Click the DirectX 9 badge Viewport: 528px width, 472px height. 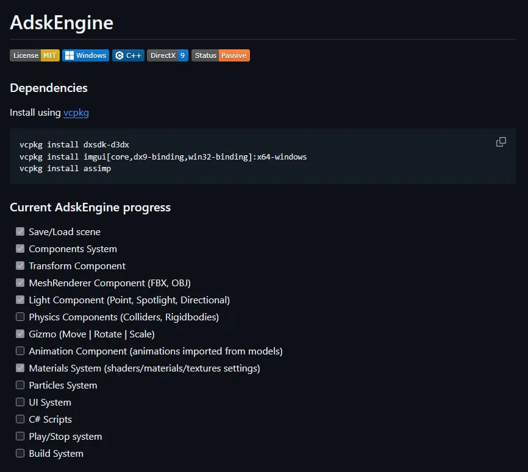click(x=167, y=55)
